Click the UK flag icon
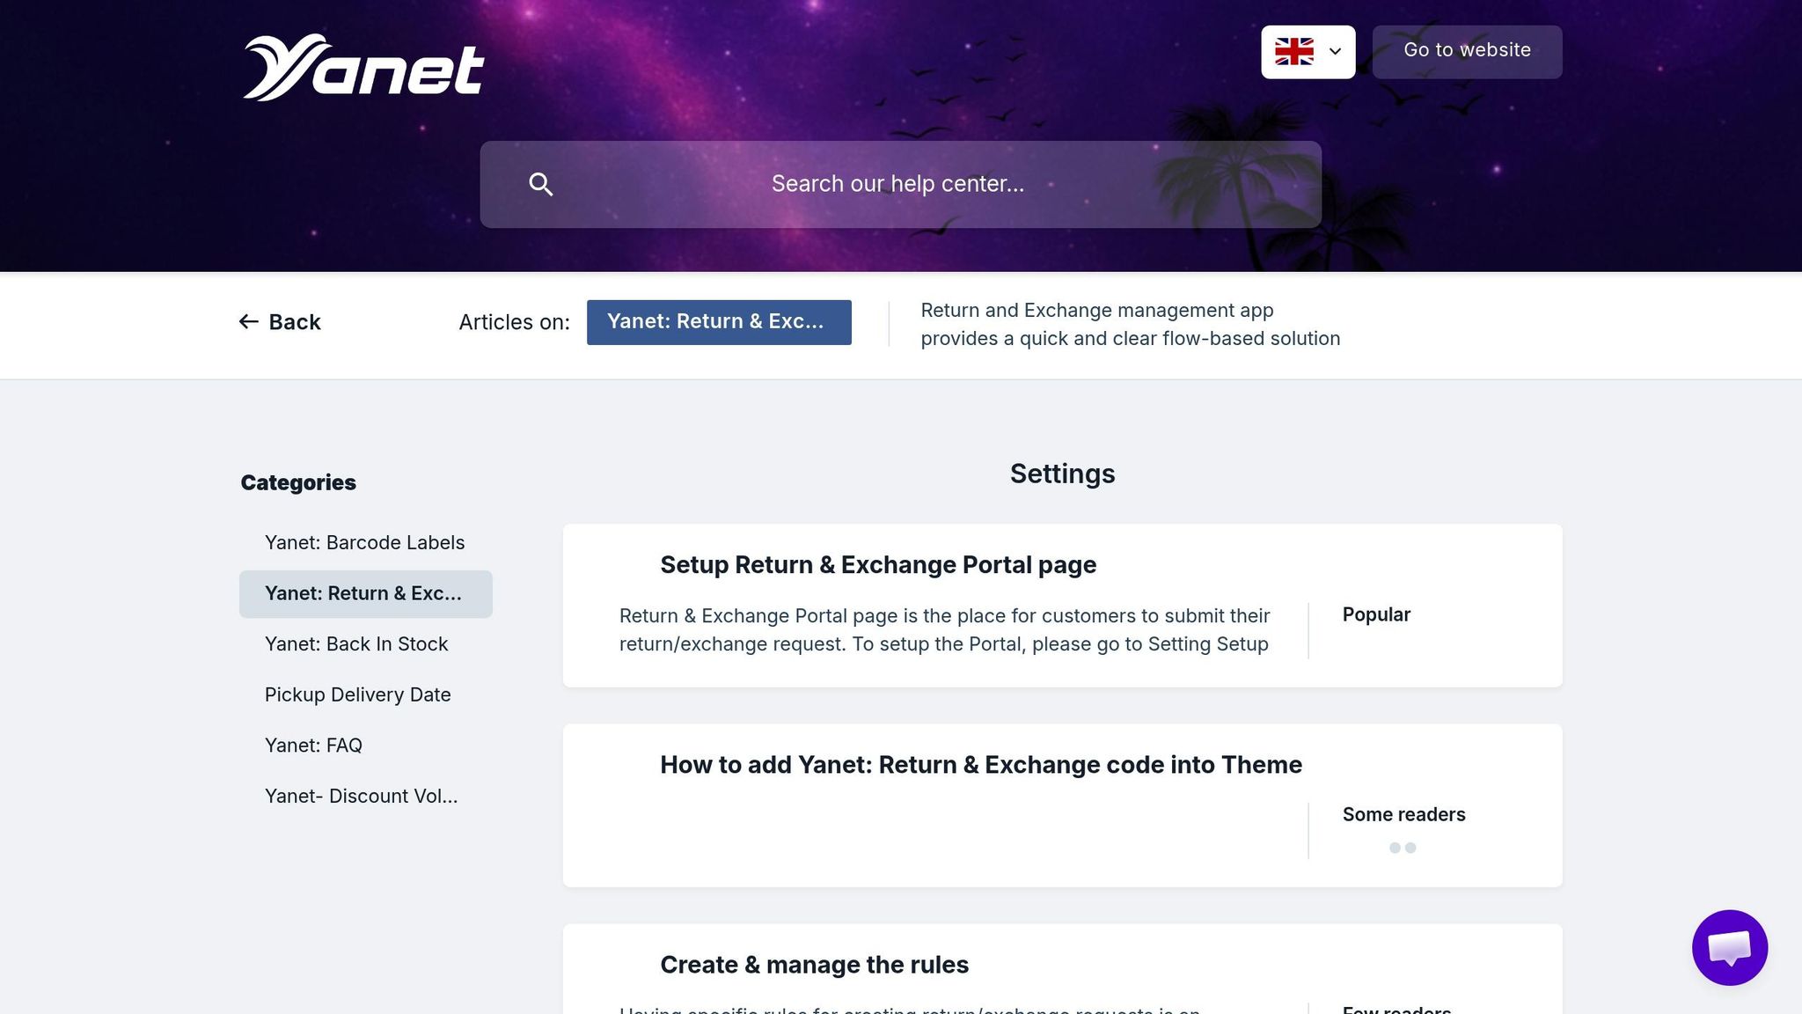 (1293, 52)
